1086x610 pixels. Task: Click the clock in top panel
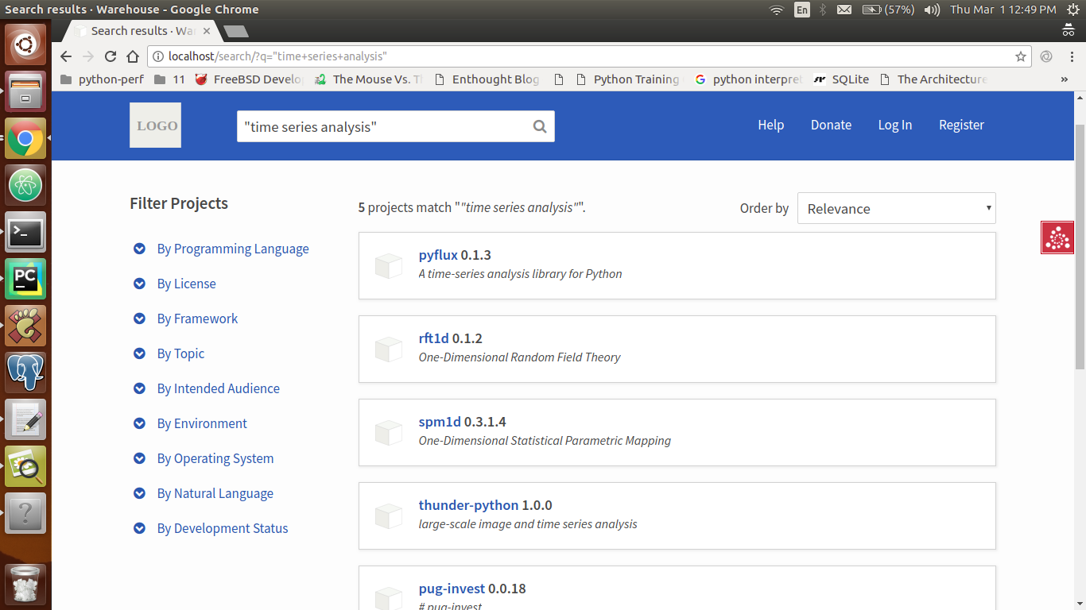1003,10
